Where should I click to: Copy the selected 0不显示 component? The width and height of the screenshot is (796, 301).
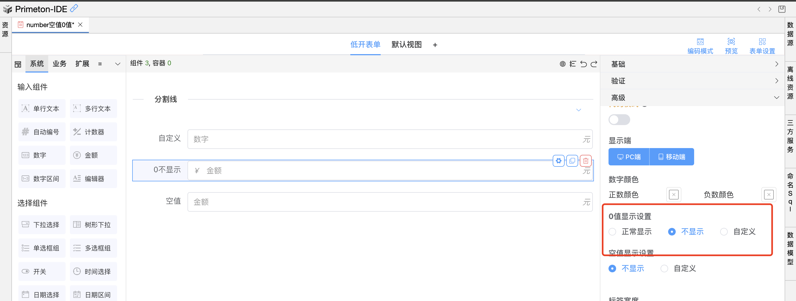(572, 161)
